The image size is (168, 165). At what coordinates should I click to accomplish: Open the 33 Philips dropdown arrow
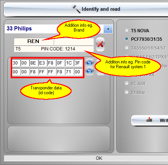[x=108, y=29]
